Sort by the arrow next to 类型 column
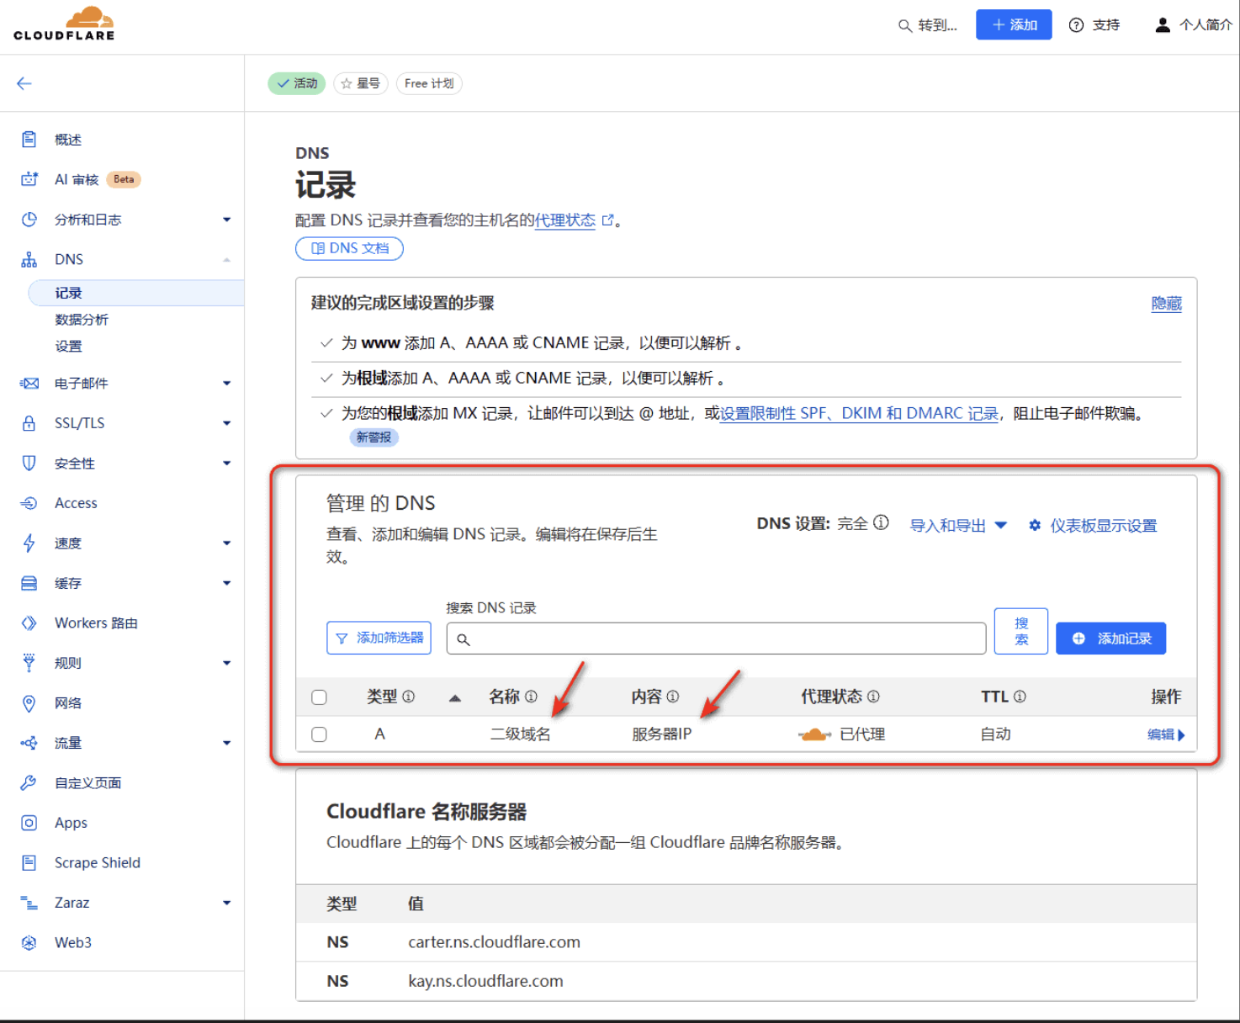This screenshot has width=1240, height=1023. [x=455, y=697]
